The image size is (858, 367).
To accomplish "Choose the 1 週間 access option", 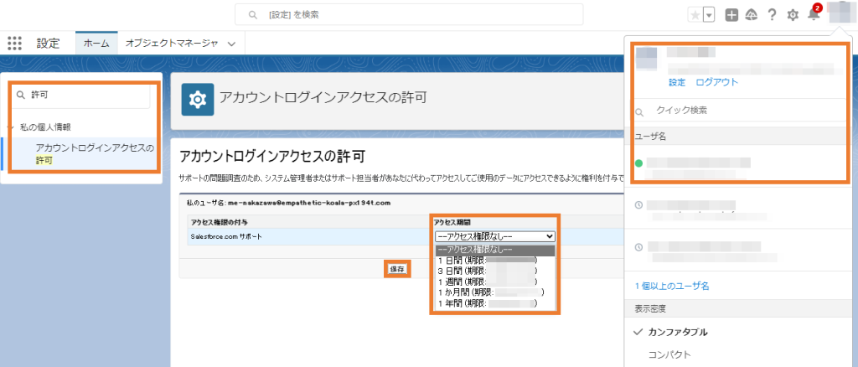I will (x=494, y=282).
